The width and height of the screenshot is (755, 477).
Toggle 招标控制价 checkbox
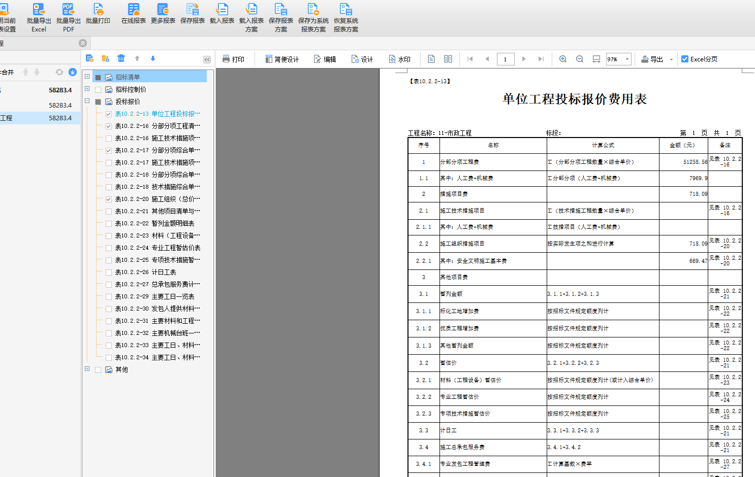tap(98, 89)
